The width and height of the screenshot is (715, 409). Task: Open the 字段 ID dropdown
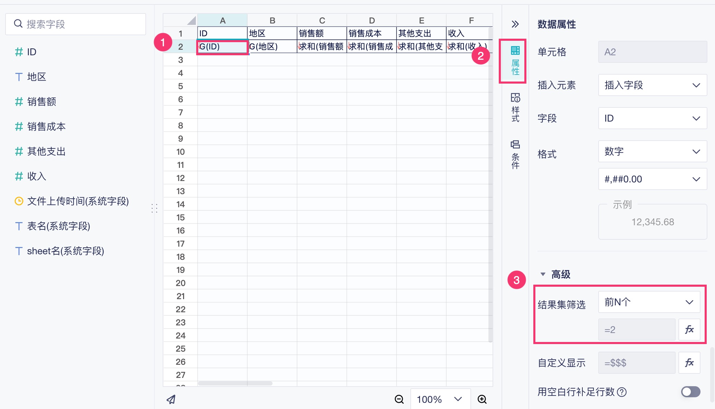(x=652, y=118)
